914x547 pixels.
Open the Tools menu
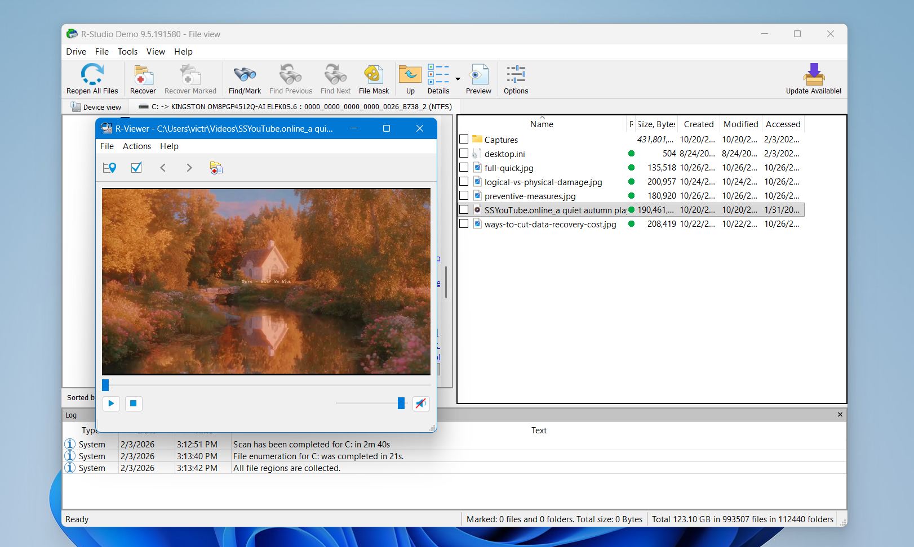click(127, 52)
